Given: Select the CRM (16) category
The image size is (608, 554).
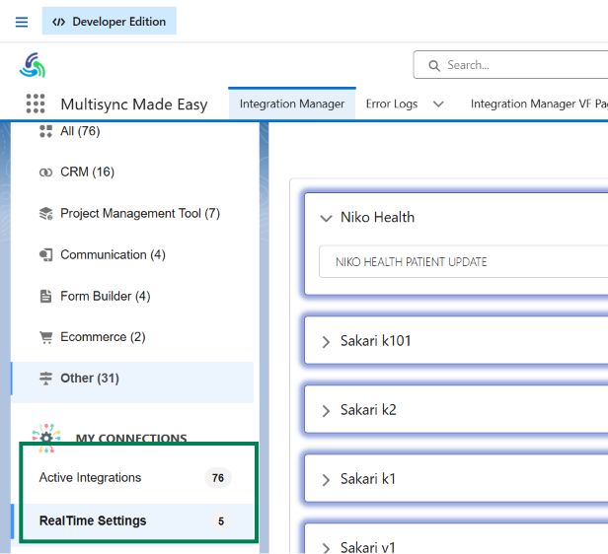Looking at the screenshot, I should (87, 172).
